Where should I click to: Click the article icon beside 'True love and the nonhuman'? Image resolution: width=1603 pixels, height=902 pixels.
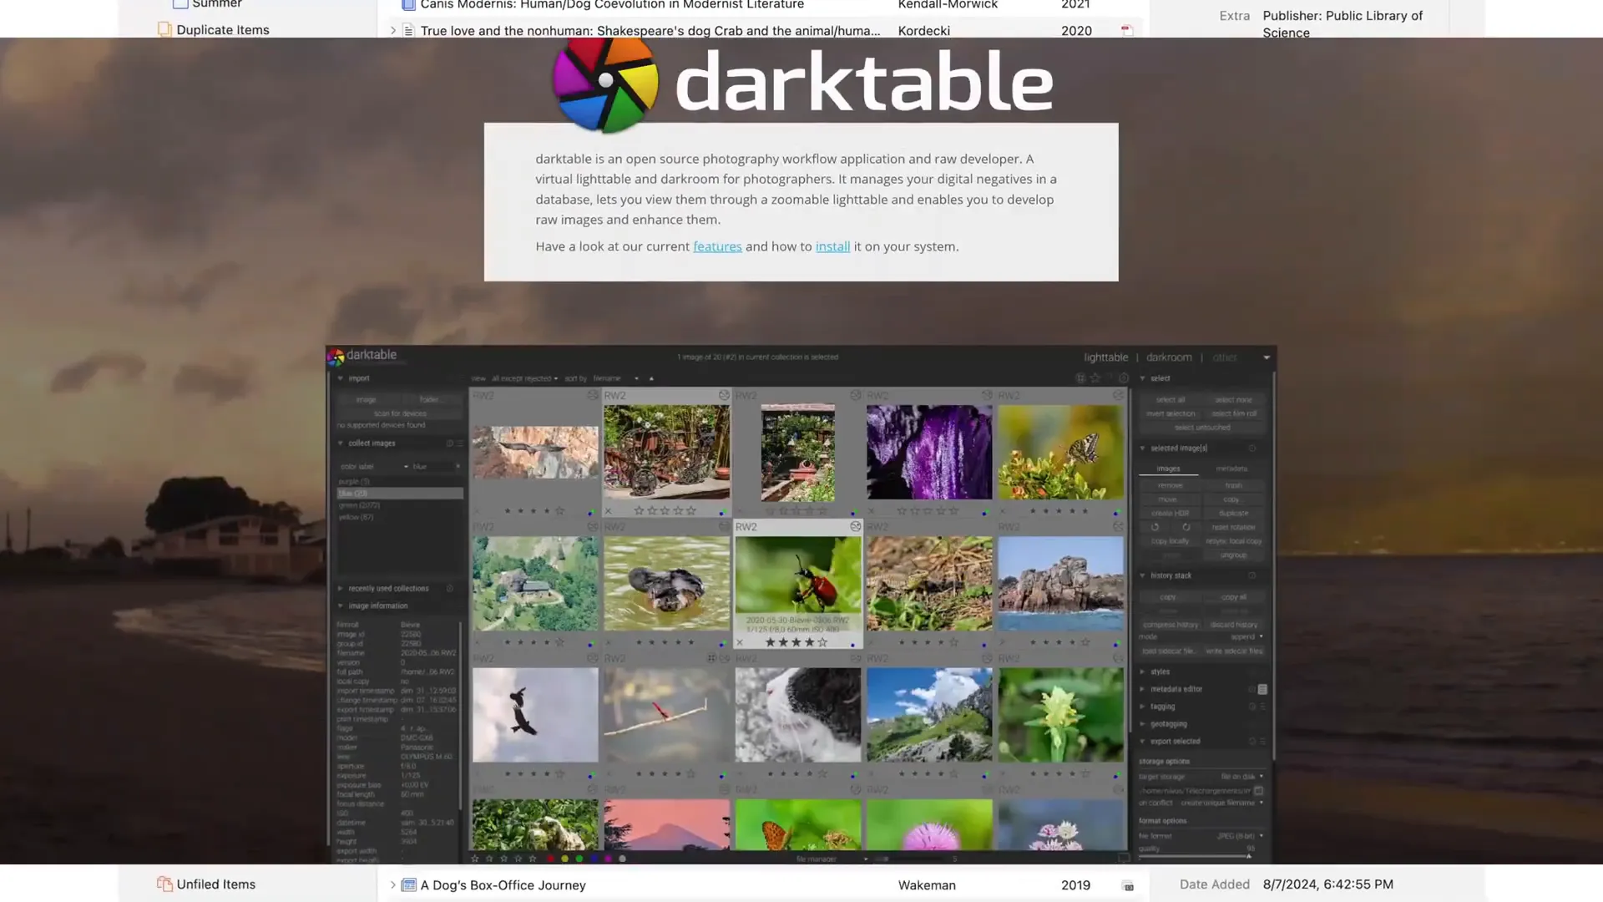(409, 31)
